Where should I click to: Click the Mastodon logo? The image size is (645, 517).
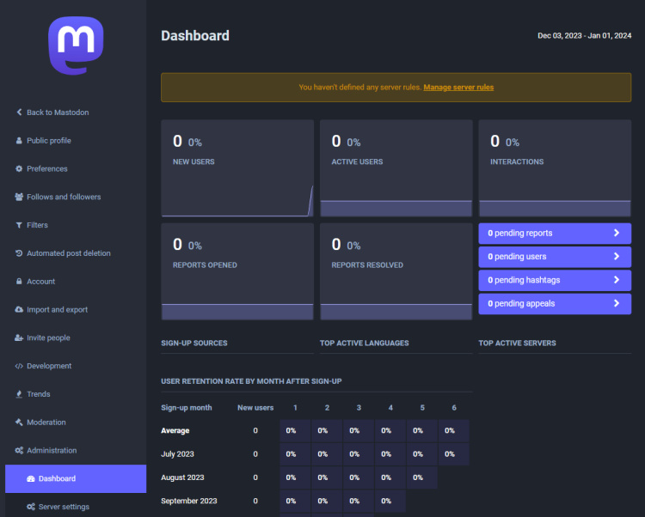(76, 45)
